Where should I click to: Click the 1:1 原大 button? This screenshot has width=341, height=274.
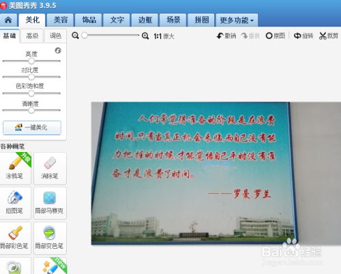pos(164,36)
